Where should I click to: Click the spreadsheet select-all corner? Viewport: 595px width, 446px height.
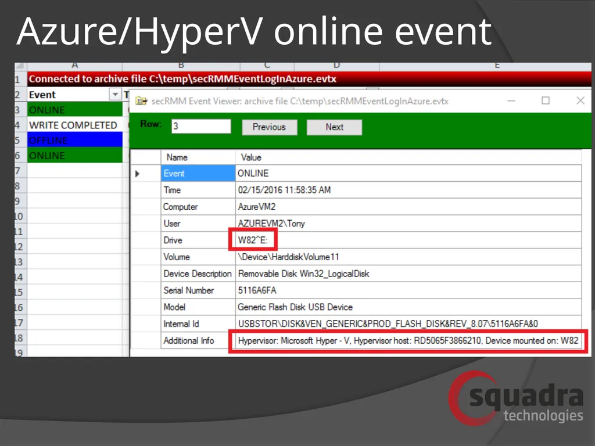click(x=20, y=66)
